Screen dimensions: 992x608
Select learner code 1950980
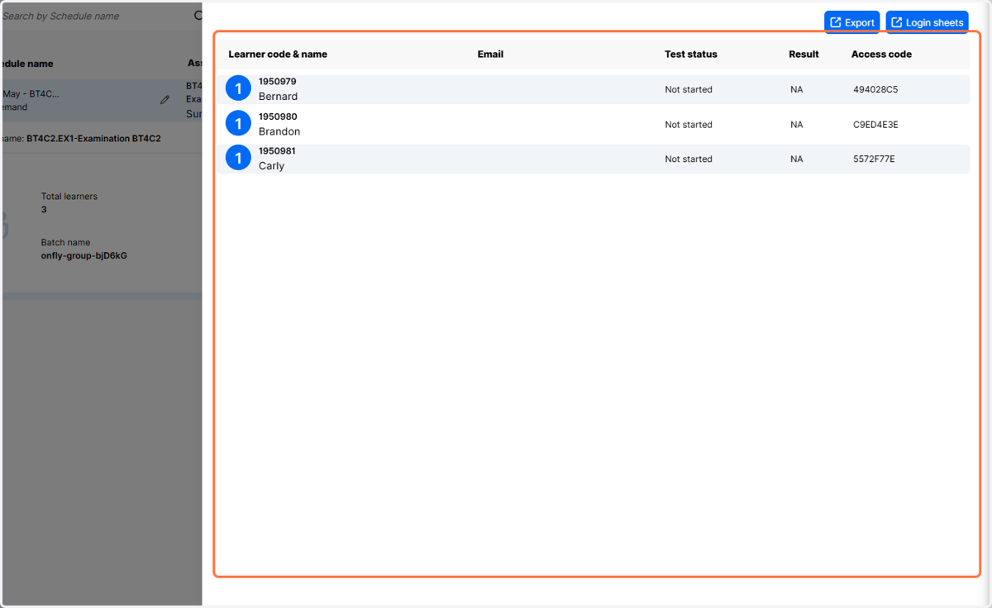coord(278,116)
